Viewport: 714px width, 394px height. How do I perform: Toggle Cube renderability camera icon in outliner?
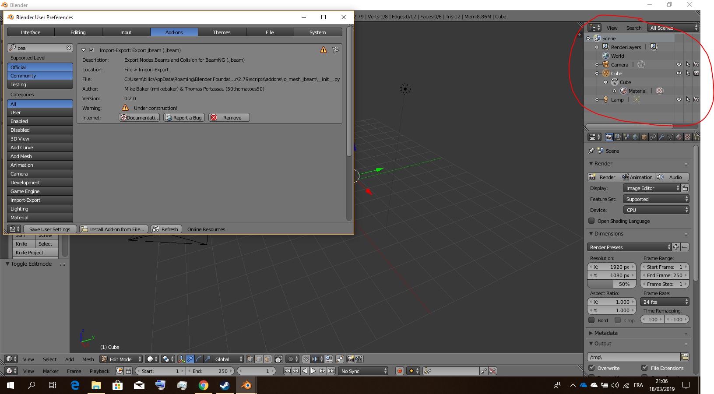point(696,73)
